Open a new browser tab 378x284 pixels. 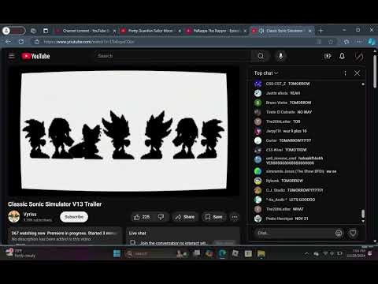(x=321, y=31)
